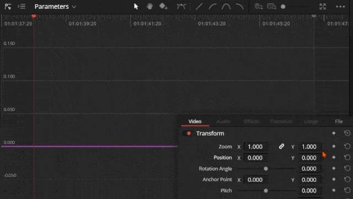Switch to the Effects inspector tab
Viewport: 353px width, 199px height.
point(252,122)
